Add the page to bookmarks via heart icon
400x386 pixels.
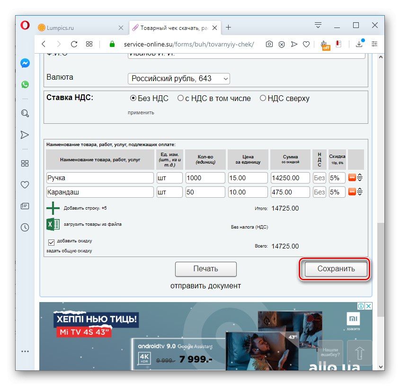[306, 44]
